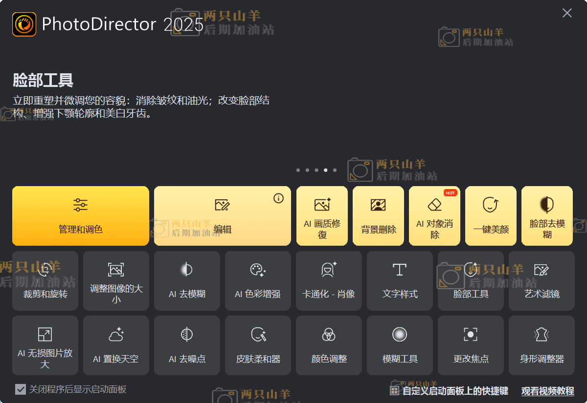The width and height of the screenshot is (587, 403).
Task: Open the AI 色彩增强 tool
Action: pyautogui.click(x=258, y=280)
